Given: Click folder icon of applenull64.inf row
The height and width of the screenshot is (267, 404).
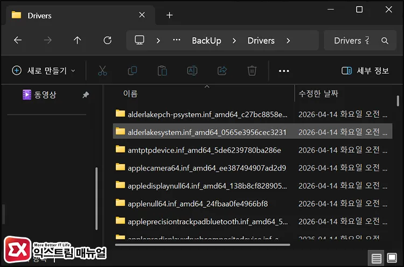Looking at the screenshot, I should tap(120, 203).
